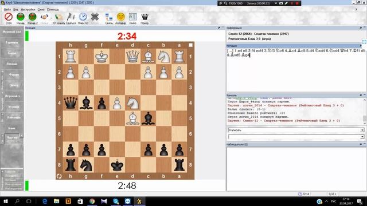
Task: Open the Окна menu
Action: point(41,10)
